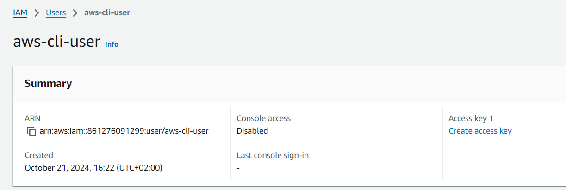Viewport: 566px width, 190px height.
Task: Click the Summary section header
Action: 48,84
